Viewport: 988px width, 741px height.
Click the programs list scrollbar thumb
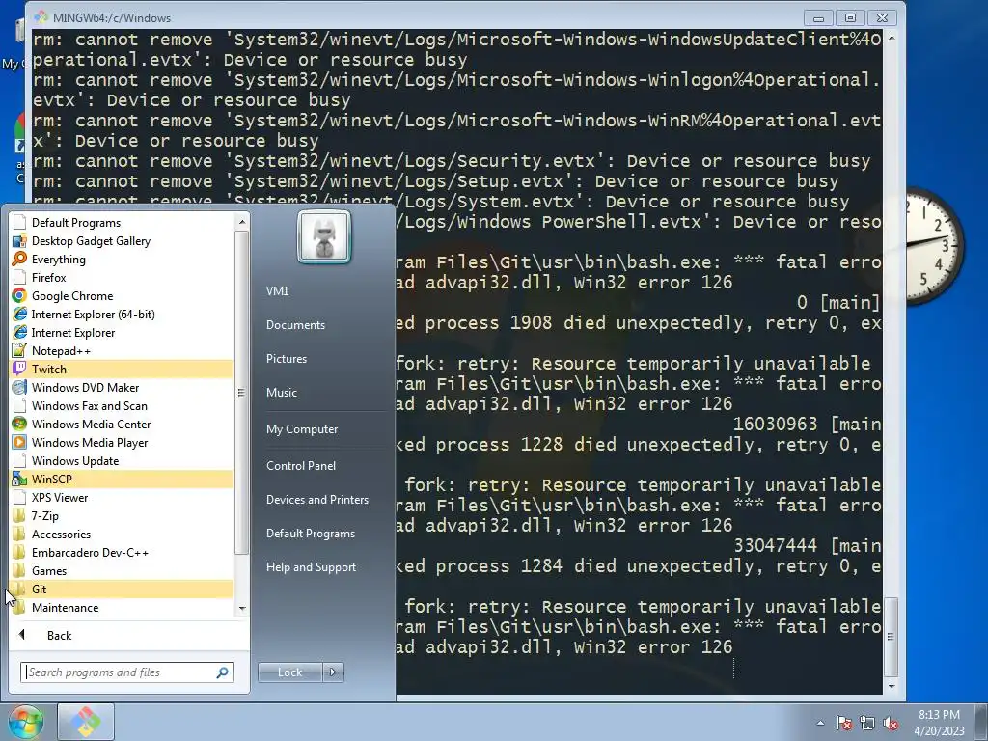click(x=241, y=392)
